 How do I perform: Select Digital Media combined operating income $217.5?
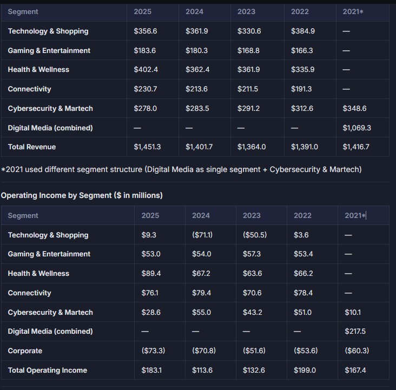[355, 331]
